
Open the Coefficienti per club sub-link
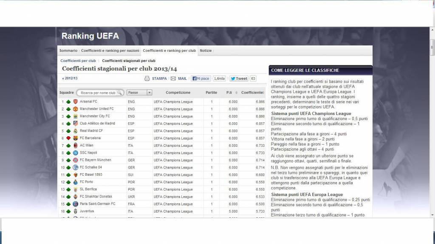(x=78, y=61)
